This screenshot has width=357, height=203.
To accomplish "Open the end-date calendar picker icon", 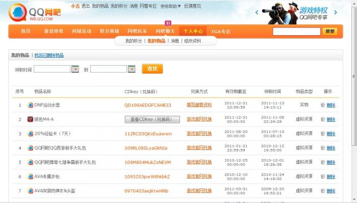I will point(132,69).
